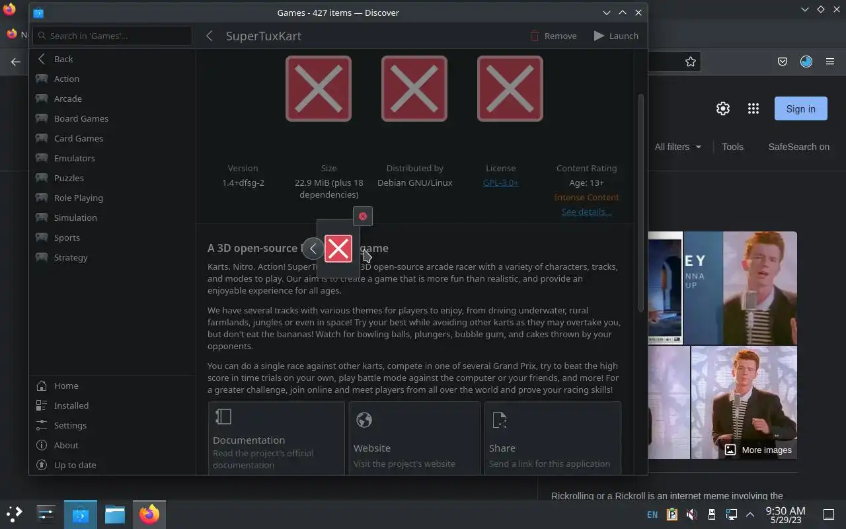Open the Board Games category
The image size is (846, 529).
112,118
